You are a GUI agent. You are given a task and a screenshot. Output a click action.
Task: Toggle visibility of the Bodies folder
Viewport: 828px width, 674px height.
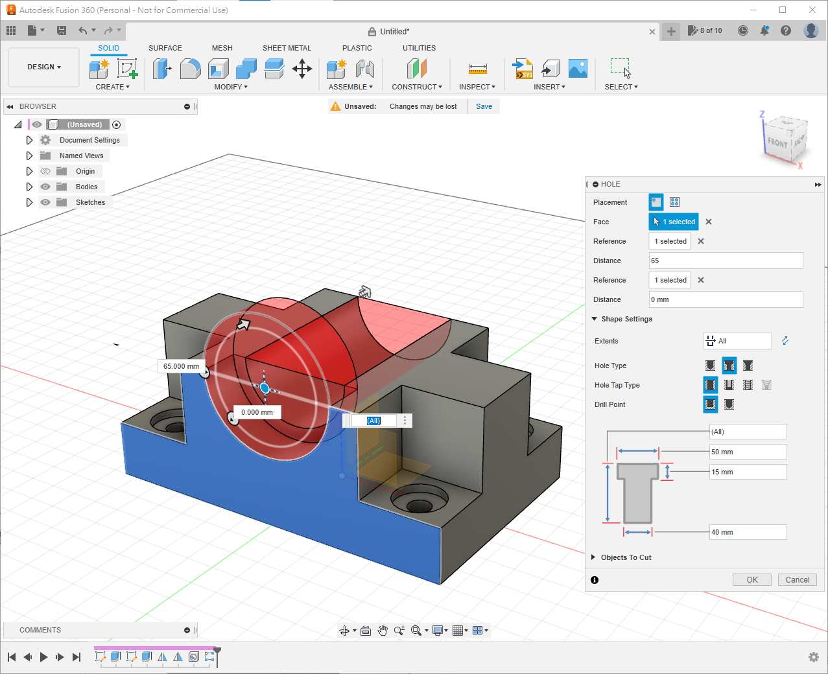[x=45, y=187]
